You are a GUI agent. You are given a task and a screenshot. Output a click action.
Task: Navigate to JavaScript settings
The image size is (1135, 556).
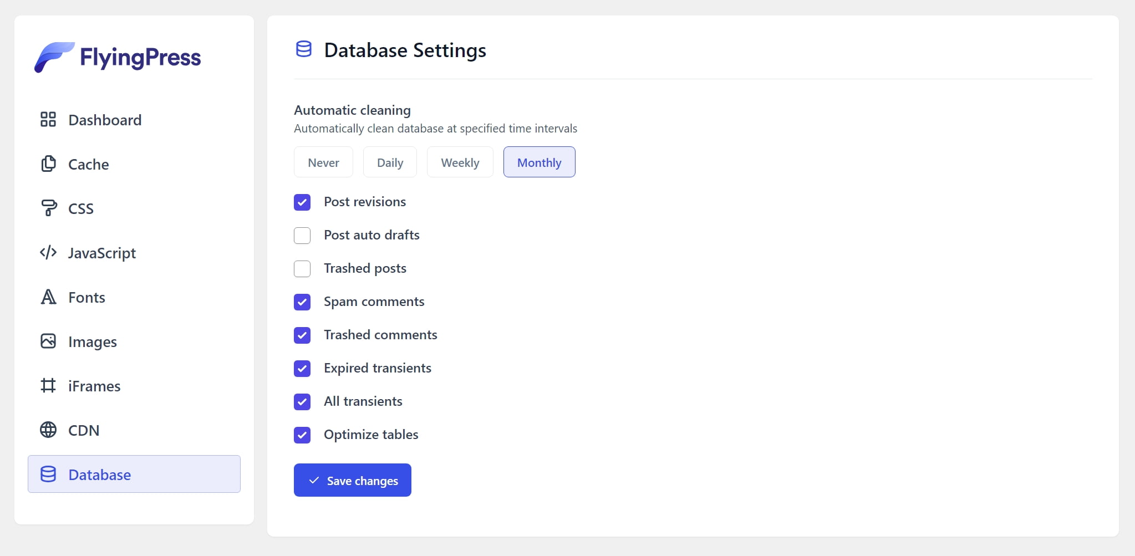click(134, 253)
